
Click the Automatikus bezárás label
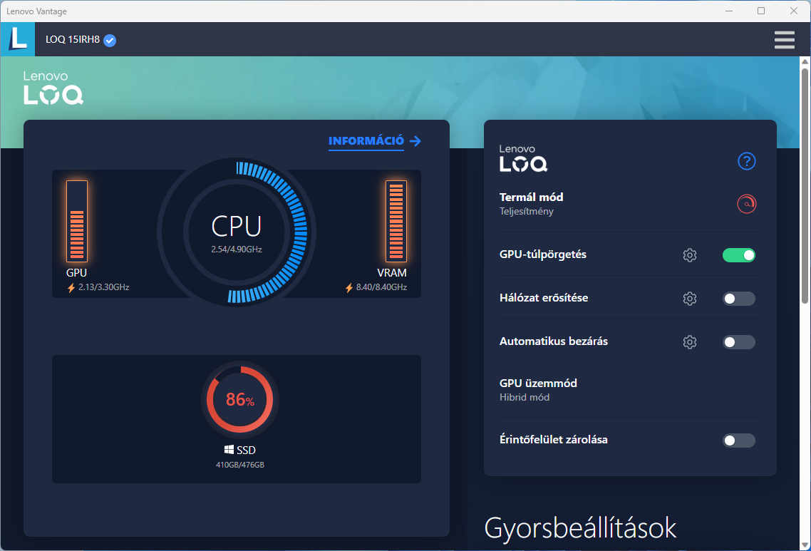point(554,341)
